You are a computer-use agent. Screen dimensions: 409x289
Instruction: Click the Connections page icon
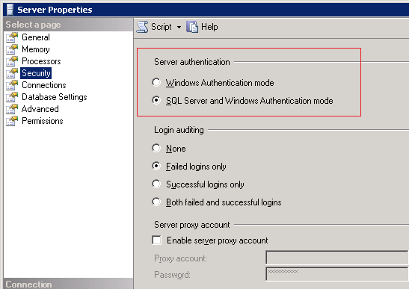pos(12,85)
